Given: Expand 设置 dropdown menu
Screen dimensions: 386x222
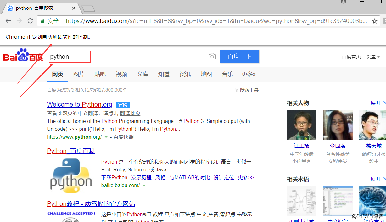Looking at the screenshot, I should point(373,57).
